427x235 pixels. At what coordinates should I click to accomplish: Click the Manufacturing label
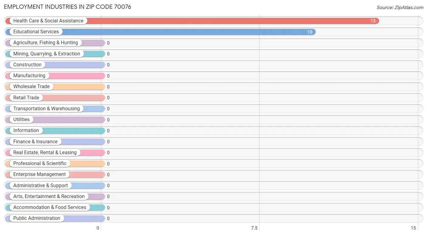pyautogui.click(x=29, y=75)
